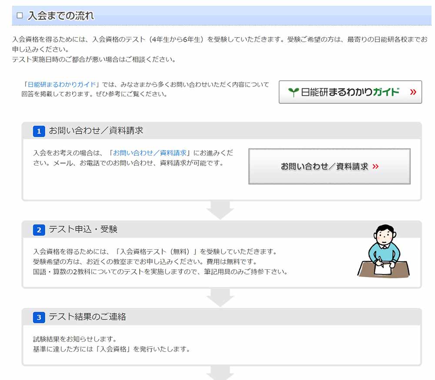Open the 日能研まるわかりガイド banner button
This screenshot has height=380, width=435.
[350, 92]
